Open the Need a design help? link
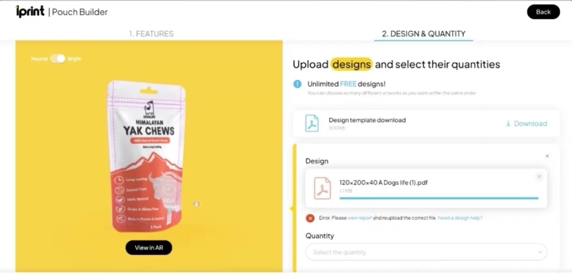The height and width of the screenshot is (274, 572). (460, 218)
